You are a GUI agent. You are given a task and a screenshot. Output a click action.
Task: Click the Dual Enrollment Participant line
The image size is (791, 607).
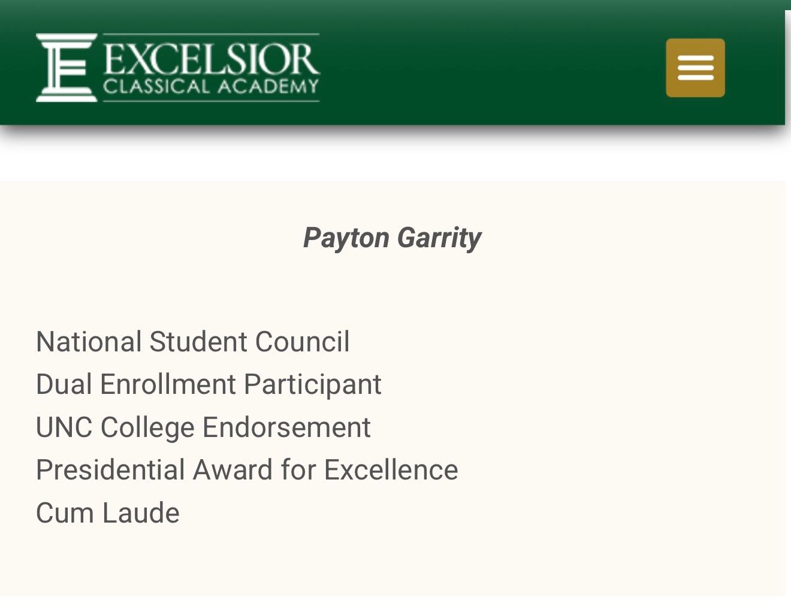pos(209,385)
